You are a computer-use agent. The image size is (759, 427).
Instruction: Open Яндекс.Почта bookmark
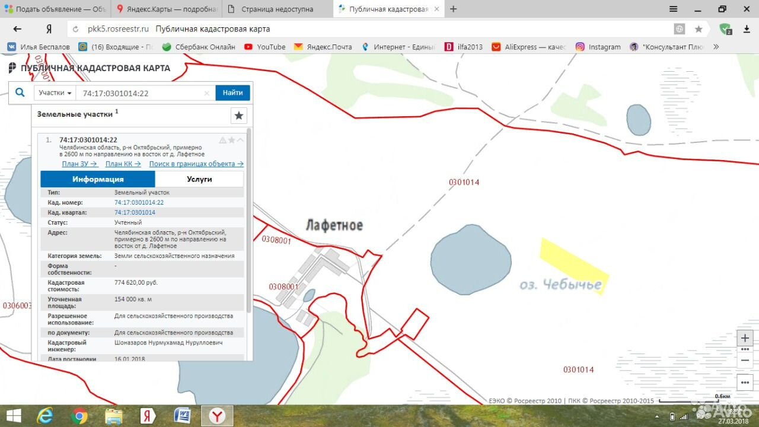(323, 47)
